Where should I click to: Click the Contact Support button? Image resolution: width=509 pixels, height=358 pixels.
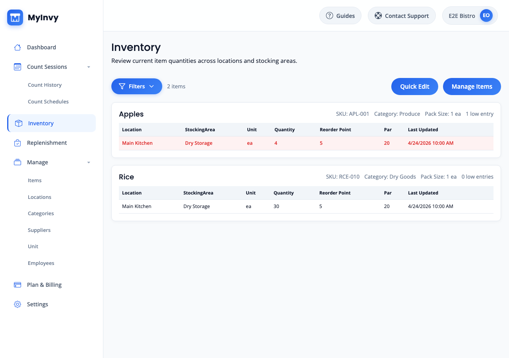[402, 16]
